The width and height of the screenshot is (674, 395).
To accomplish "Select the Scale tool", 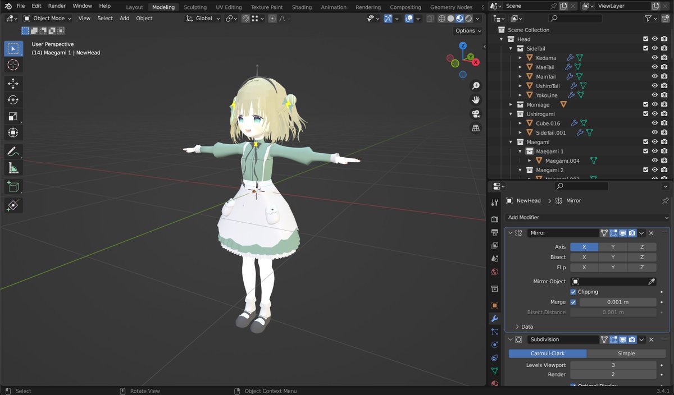I will click(13, 116).
